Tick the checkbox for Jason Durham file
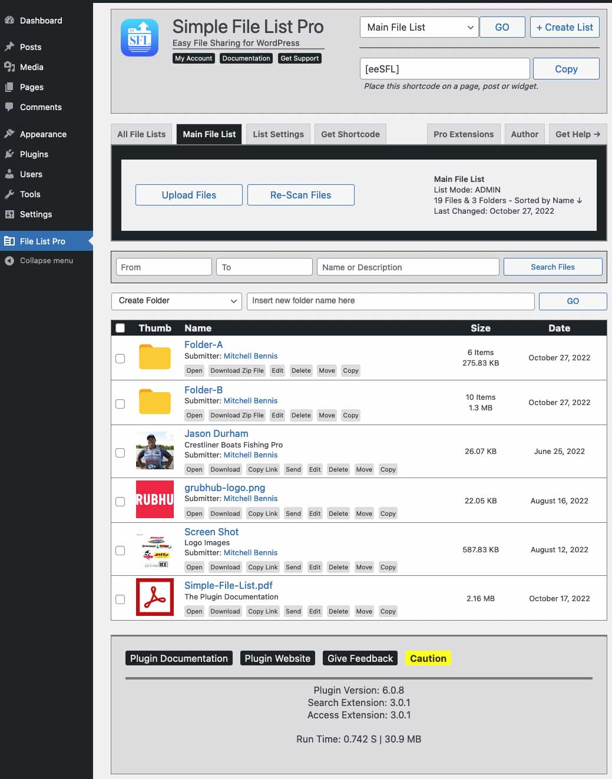 pyautogui.click(x=120, y=453)
